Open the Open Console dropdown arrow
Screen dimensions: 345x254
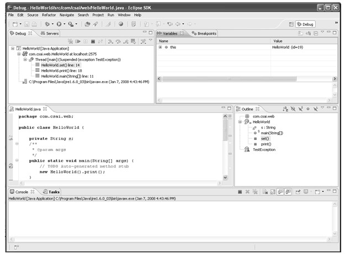click(323, 192)
